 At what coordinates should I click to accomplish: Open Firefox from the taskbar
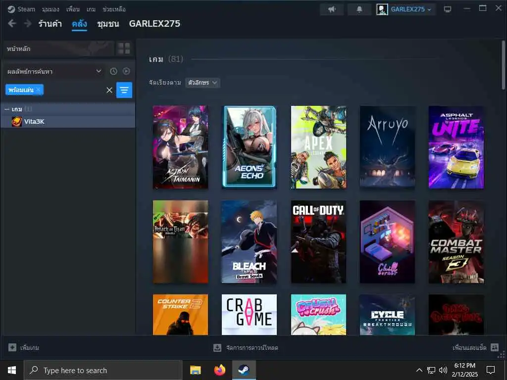(219, 370)
